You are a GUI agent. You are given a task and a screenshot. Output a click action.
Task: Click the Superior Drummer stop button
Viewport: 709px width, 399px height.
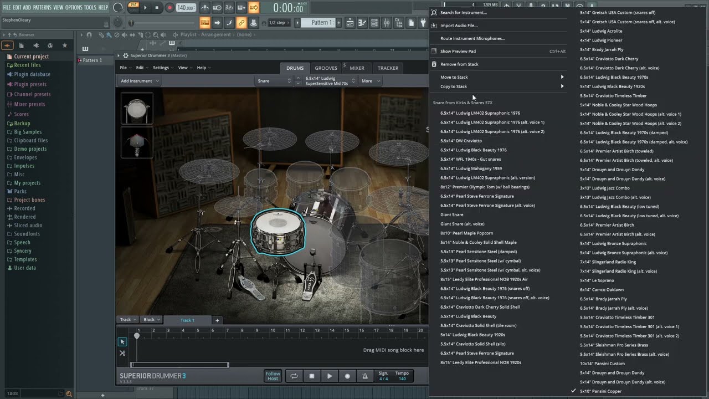pyautogui.click(x=312, y=376)
